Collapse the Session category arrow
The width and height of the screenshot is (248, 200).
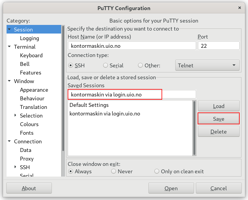pyautogui.click(x=9, y=29)
